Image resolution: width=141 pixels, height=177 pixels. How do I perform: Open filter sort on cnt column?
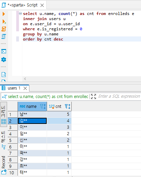(68, 107)
